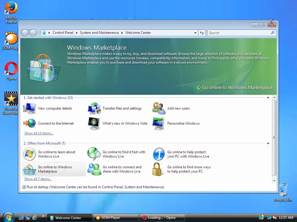Image resolution: width=297 pixels, height=222 pixels.
Task: Click the 2. Offers from Microsoft heading
Action: 44,143
